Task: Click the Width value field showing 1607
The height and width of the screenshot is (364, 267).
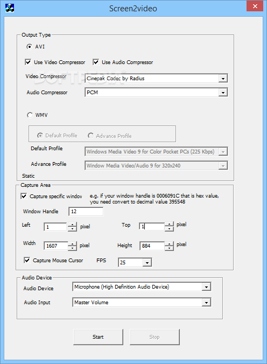Action: click(x=56, y=246)
